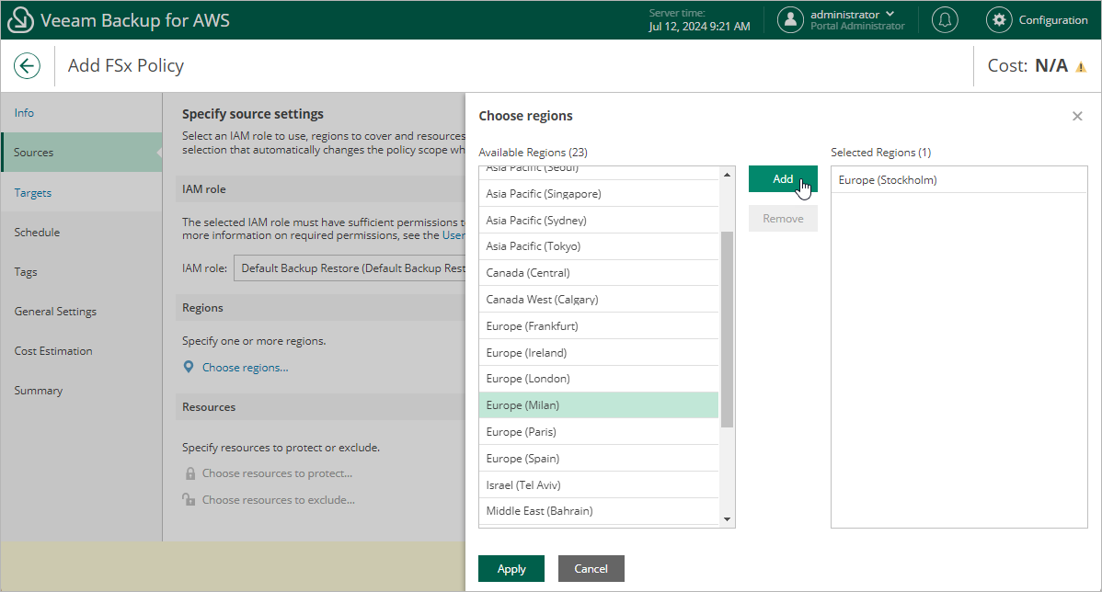Image resolution: width=1102 pixels, height=592 pixels.
Task: Open Configuration via the gear icon
Action: pyautogui.click(x=999, y=20)
